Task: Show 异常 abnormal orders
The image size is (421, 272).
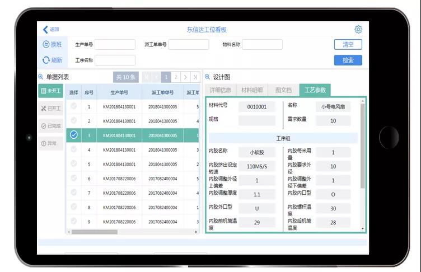Action: point(51,144)
